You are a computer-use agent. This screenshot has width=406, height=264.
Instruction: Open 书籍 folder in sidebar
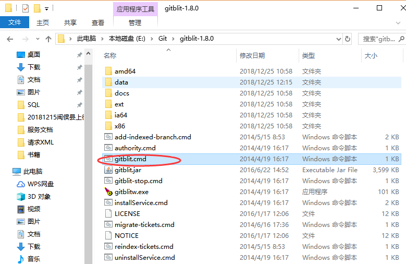click(x=29, y=155)
